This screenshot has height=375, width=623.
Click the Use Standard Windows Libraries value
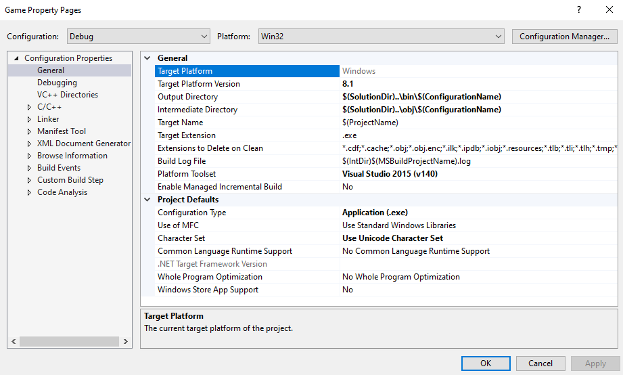[x=399, y=225]
